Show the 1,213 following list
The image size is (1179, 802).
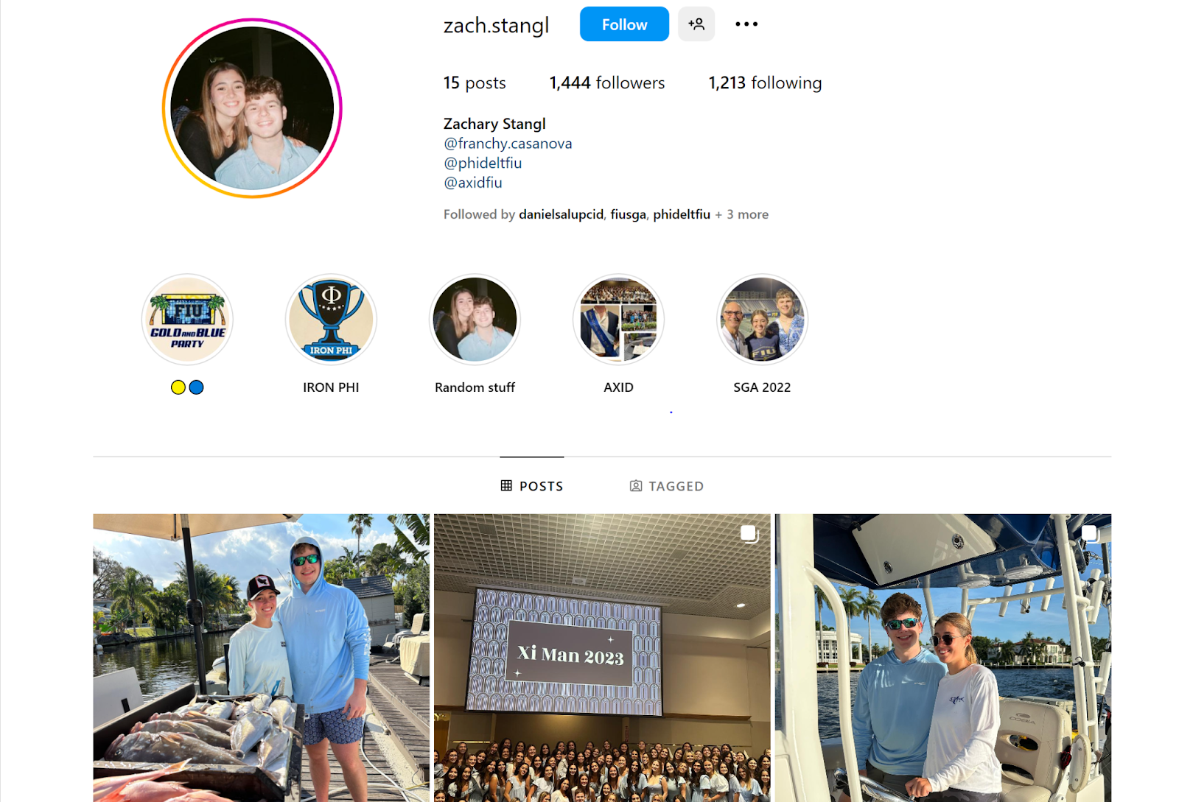[765, 83]
